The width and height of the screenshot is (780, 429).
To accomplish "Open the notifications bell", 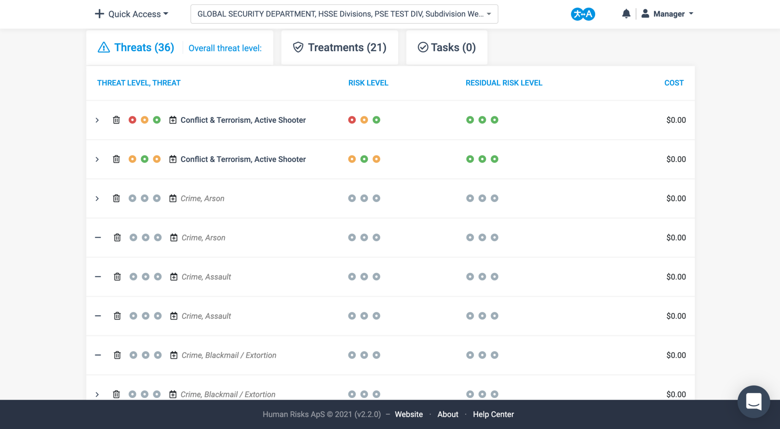I will (626, 14).
